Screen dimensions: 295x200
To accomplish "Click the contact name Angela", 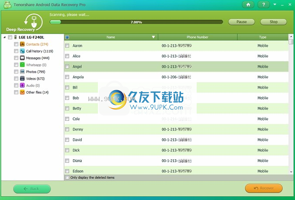I will point(78,77).
